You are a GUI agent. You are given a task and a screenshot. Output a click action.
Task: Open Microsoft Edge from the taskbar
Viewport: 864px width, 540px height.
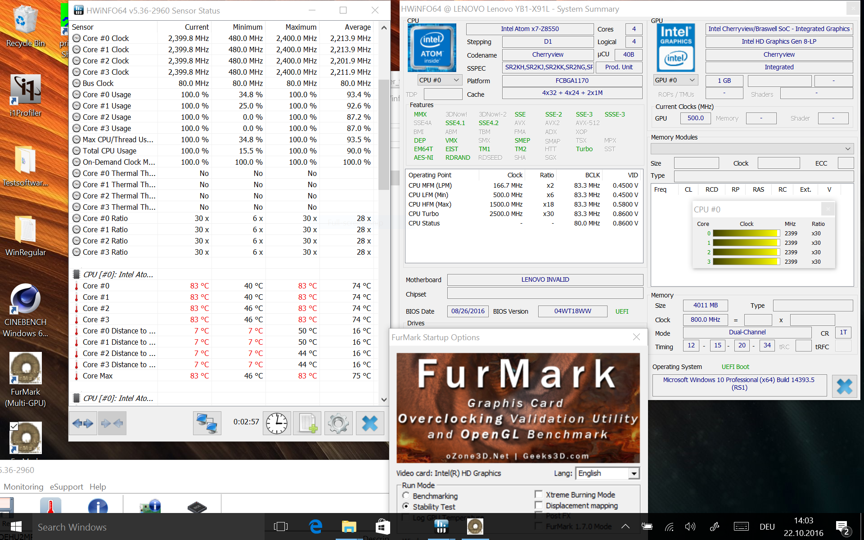(315, 526)
